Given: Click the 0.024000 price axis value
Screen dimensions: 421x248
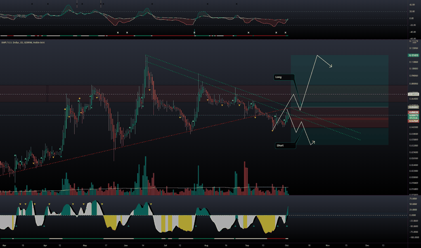Looking at the screenshot, I should coord(413,165).
